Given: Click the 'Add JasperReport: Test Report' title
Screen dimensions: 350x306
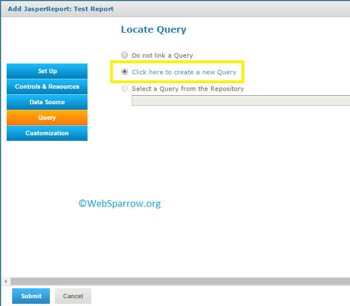Looking at the screenshot, I should click(x=61, y=9).
